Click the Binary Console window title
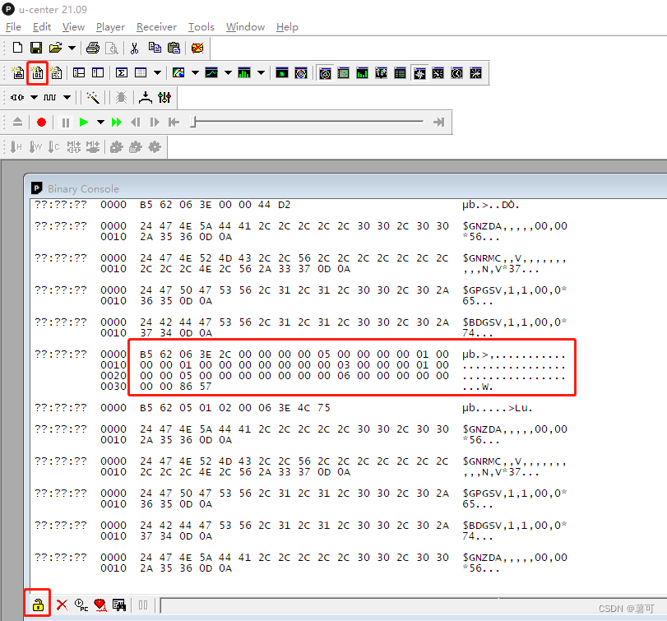Screen dimensions: 667x621 (83, 188)
